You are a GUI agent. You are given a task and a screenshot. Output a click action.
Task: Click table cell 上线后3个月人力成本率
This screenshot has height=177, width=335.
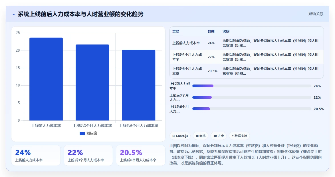pyautogui.click(x=187, y=57)
